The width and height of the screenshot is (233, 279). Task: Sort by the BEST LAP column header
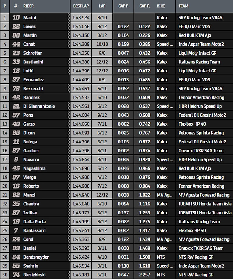(81, 6)
